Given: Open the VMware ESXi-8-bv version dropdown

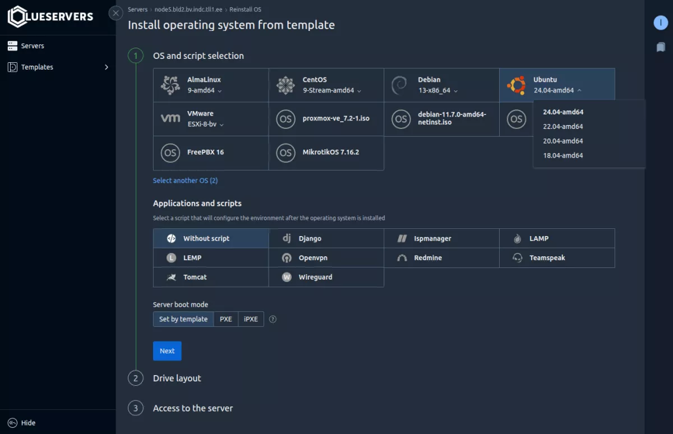Looking at the screenshot, I should pyautogui.click(x=206, y=124).
